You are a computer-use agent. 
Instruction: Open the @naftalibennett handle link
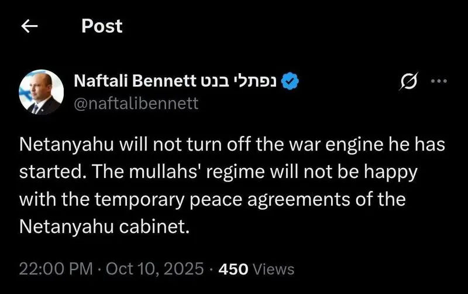pos(136,104)
